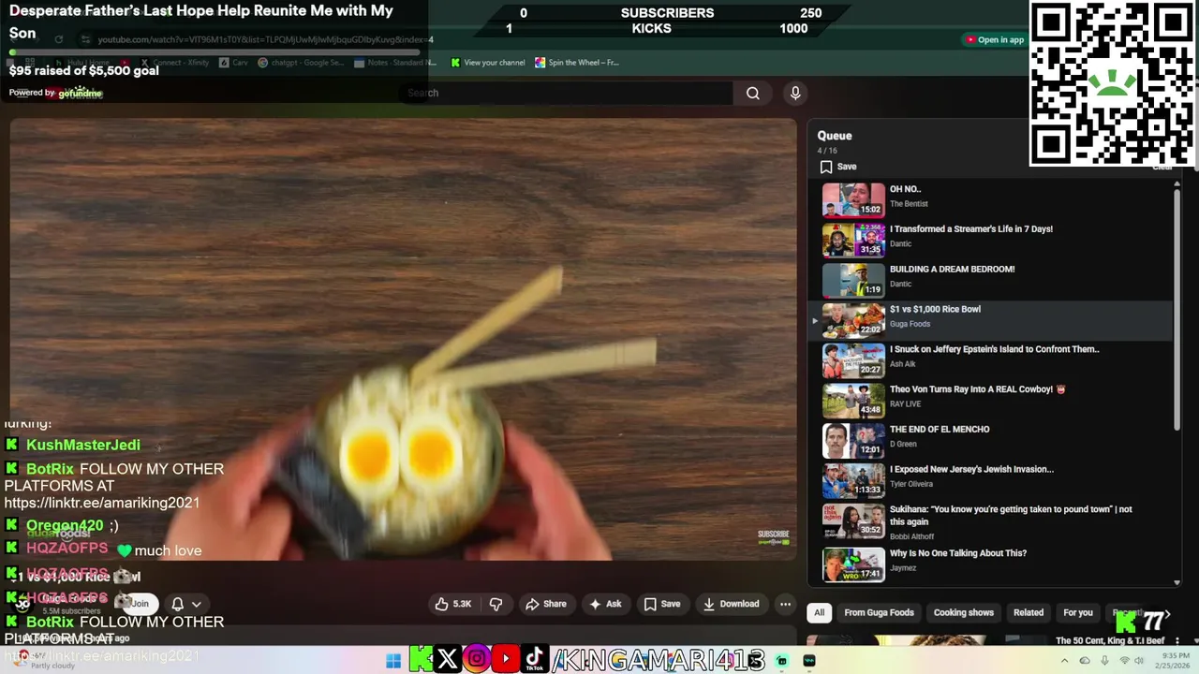The image size is (1199, 674).
Task: Reload the page with the browser refresh icon
Action: click(58, 39)
